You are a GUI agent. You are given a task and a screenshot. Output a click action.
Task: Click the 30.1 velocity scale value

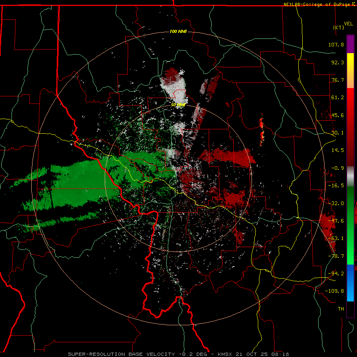coord(338,133)
